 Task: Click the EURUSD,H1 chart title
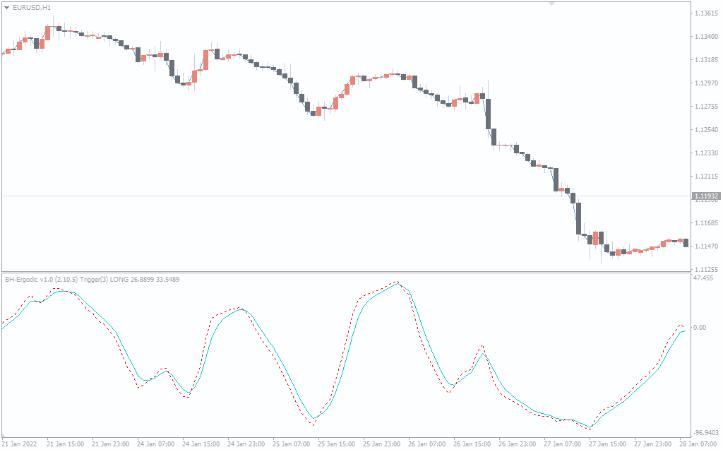coord(32,7)
